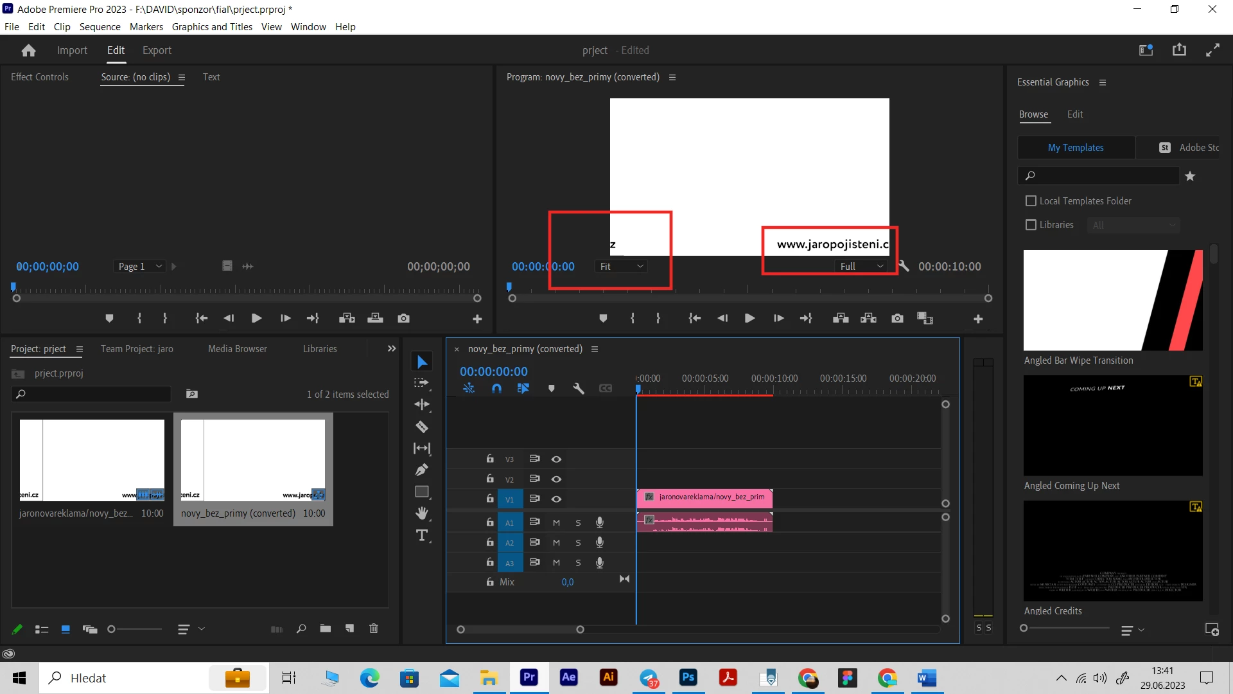Open the Full playback resolution dropdown
Image resolution: width=1233 pixels, height=694 pixels.
[862, 266]
